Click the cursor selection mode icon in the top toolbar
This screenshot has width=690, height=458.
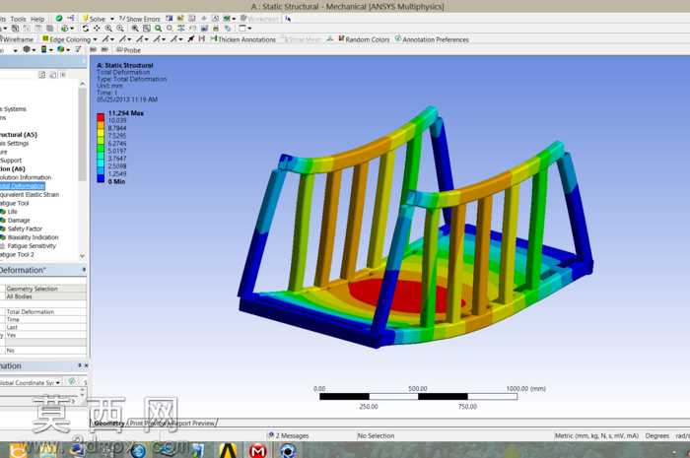(288, 19)
